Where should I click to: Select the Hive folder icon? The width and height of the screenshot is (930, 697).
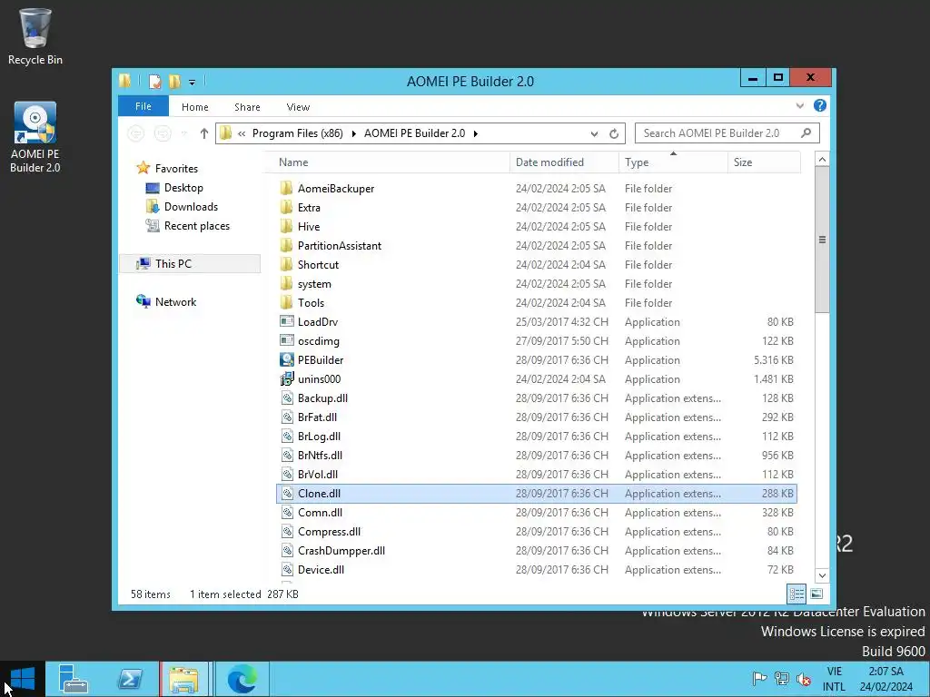(x=286, y=226)
